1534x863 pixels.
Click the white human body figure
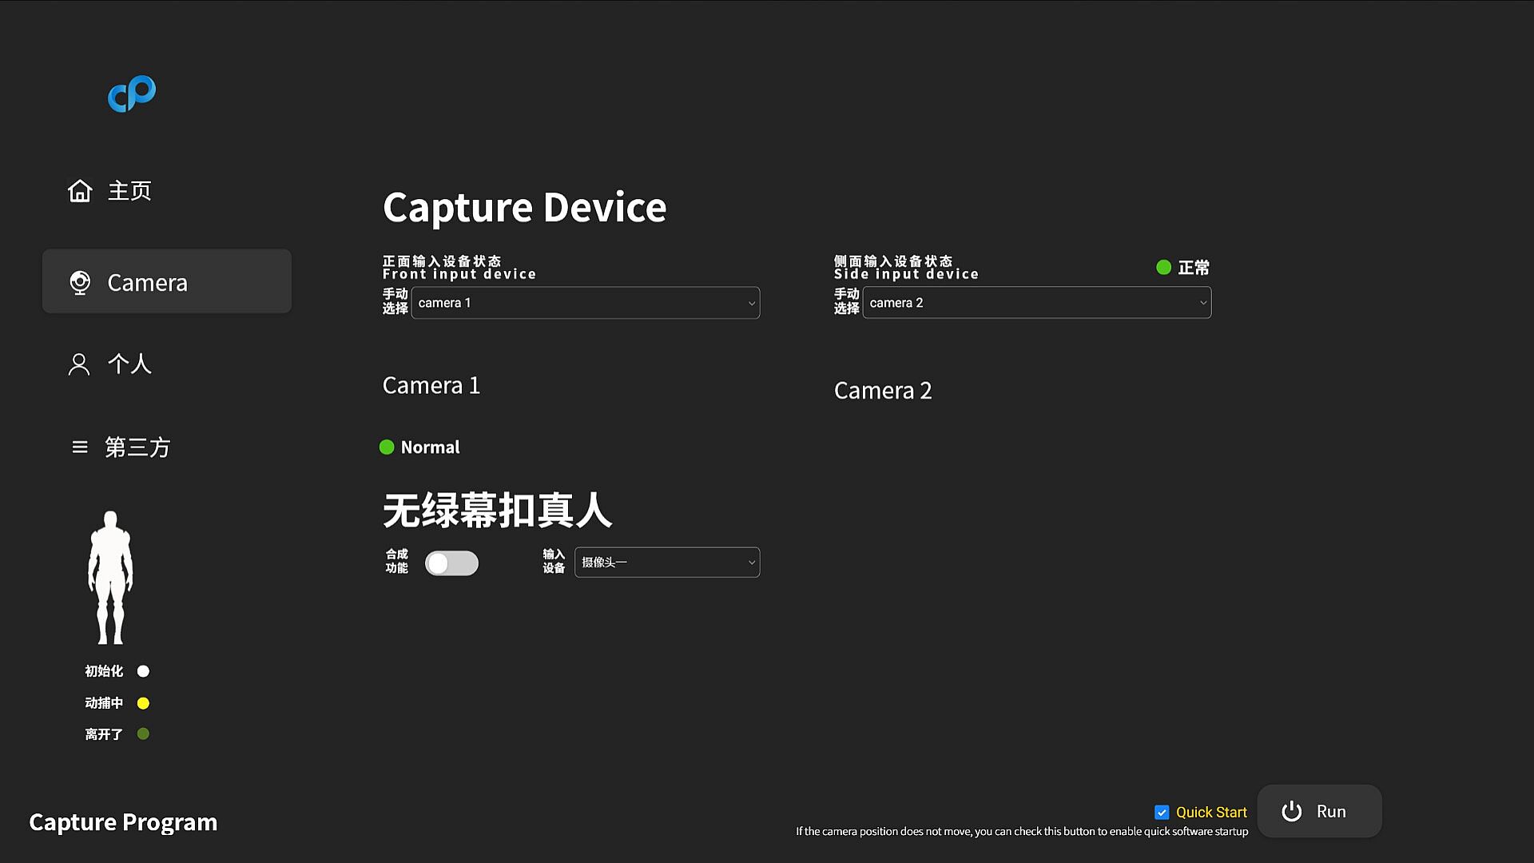point(110,577)
